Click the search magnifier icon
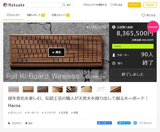This screenshot has height=132, width=160. [x=64, y=5]
